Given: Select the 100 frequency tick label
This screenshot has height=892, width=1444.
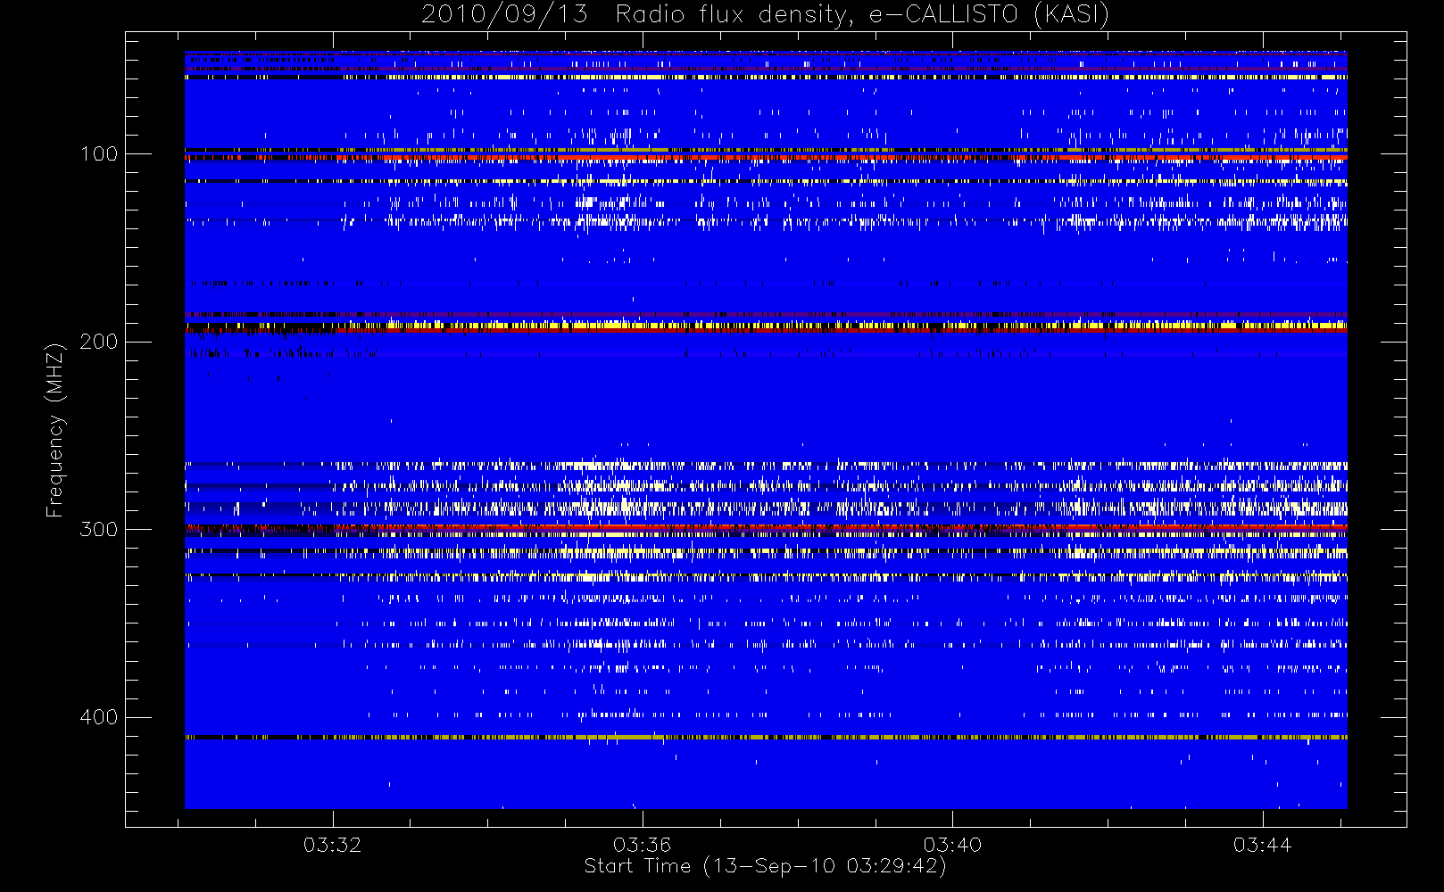Looking at the screenshot, I should 99,153.
